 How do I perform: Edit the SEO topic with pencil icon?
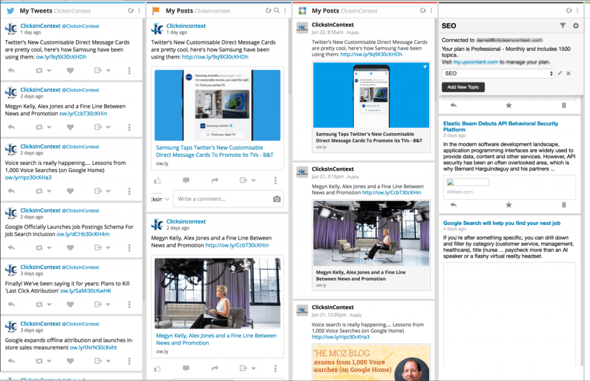(560, 73)
